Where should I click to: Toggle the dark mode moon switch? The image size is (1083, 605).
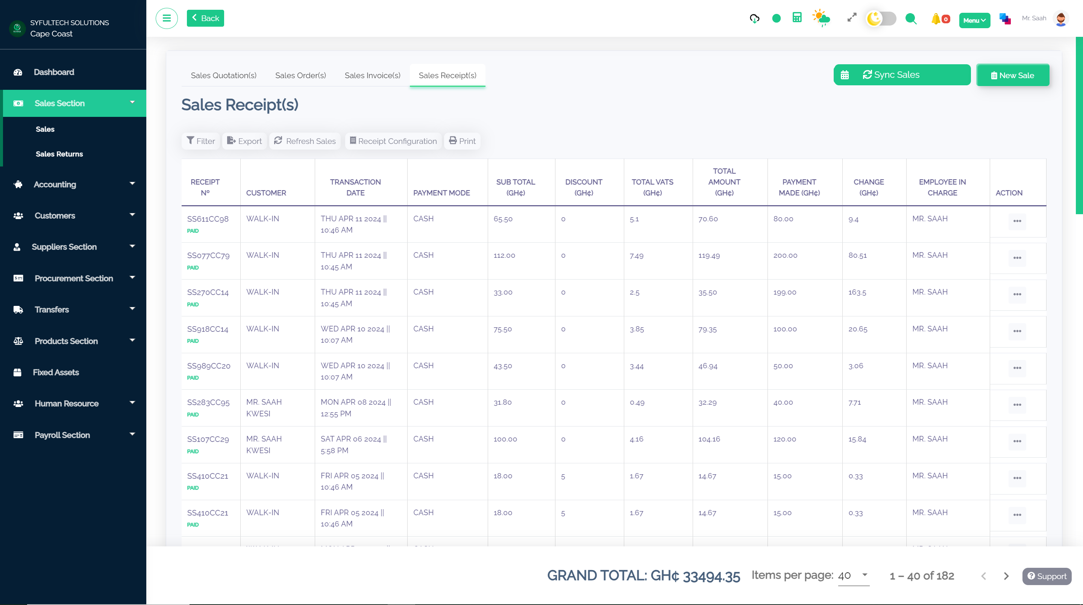tap(881, 18)
